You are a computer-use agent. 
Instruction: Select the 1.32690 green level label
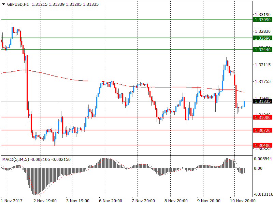click(x=262, y=38)
